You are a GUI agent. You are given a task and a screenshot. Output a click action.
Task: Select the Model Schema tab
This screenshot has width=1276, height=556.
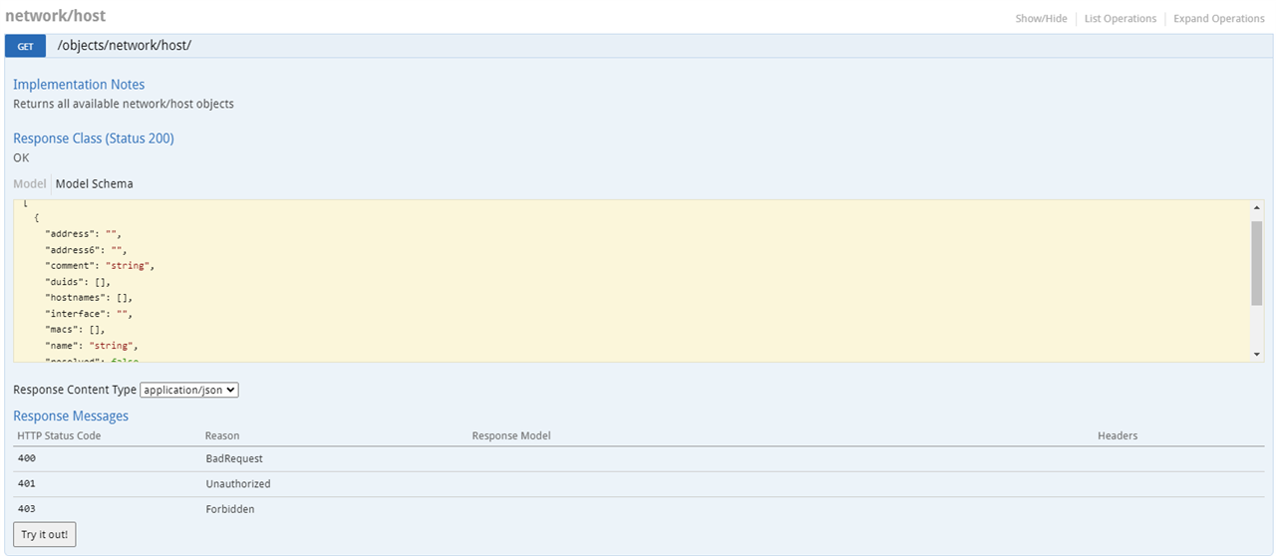(x=94, y=183)
